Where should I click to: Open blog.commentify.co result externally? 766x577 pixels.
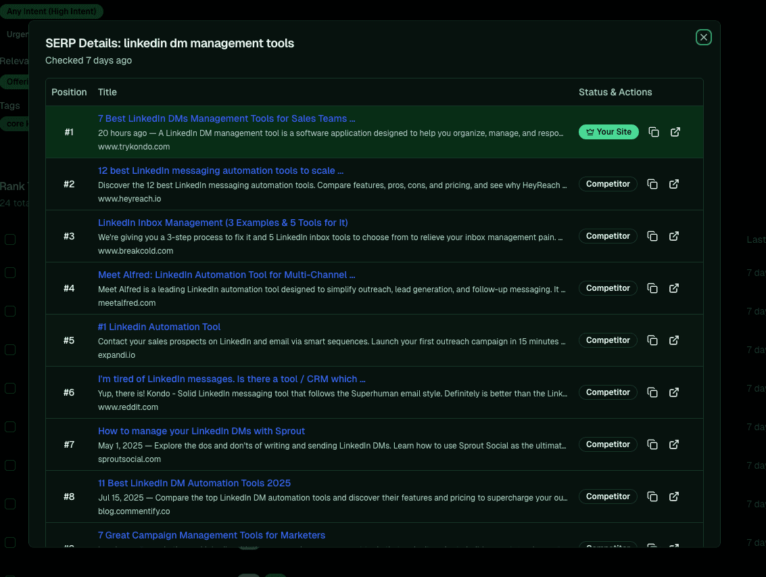click(x=673, y=497)
